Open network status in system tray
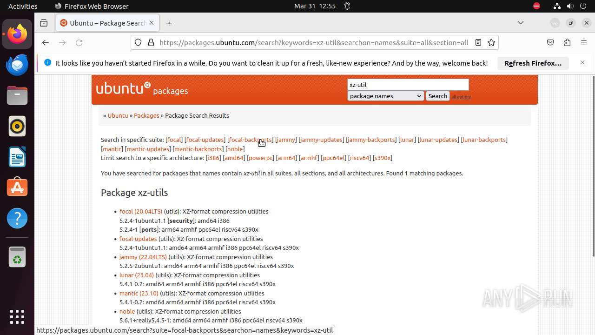The width and height of the screenshot is (595, 335). (x=557, y=6)
